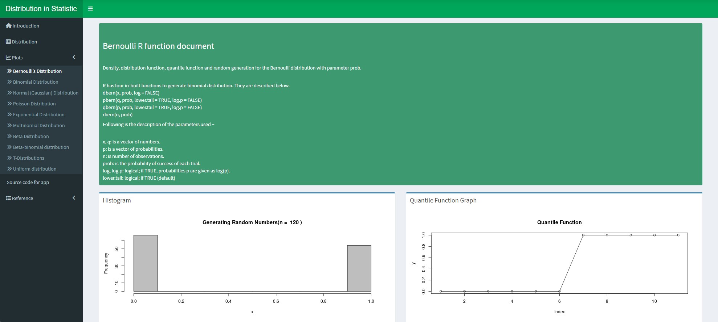
Task: Open Multinomial Distribution from the Plots submenu
Action: pos(39,125)
